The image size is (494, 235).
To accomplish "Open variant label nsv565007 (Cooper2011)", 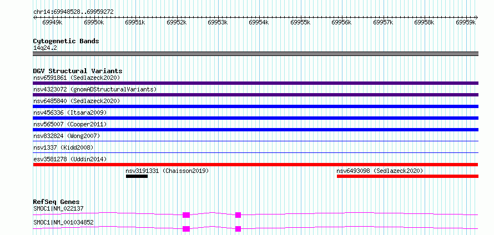I will (70, 124).
